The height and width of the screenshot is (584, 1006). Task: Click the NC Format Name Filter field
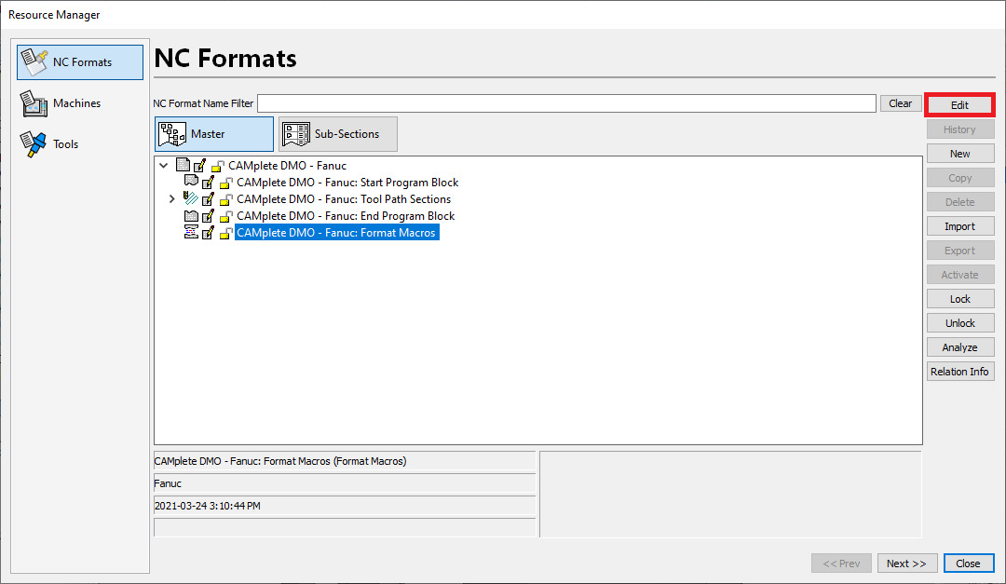click(566, 103)
